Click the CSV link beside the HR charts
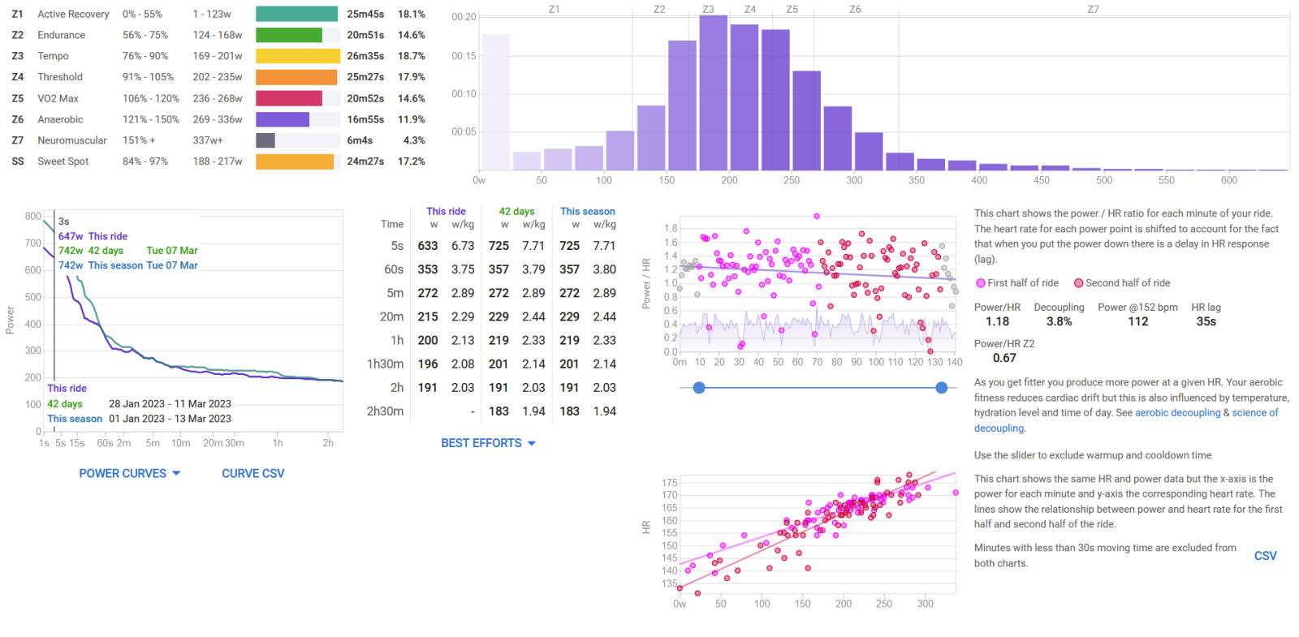Image resolution: width=1299 pixels, height=637 pixels. (x=1265, y=556)
